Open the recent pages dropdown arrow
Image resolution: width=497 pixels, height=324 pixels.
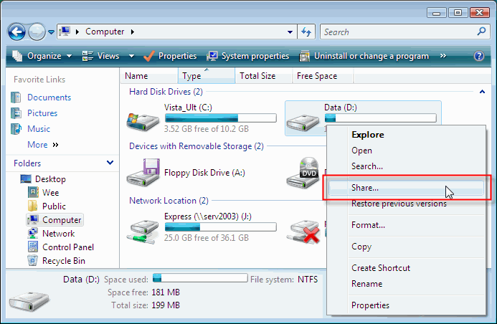[x=52, y=32]
